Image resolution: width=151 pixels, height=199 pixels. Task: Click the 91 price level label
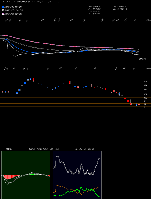pos(145,104)
